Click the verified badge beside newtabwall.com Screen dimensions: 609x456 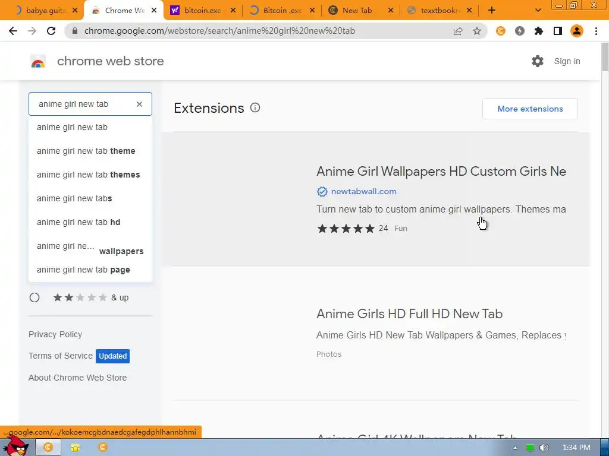(x=322, y=192)
